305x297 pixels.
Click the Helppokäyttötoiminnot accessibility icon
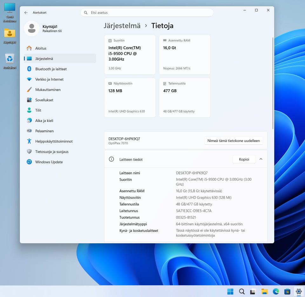coord(29,141)
